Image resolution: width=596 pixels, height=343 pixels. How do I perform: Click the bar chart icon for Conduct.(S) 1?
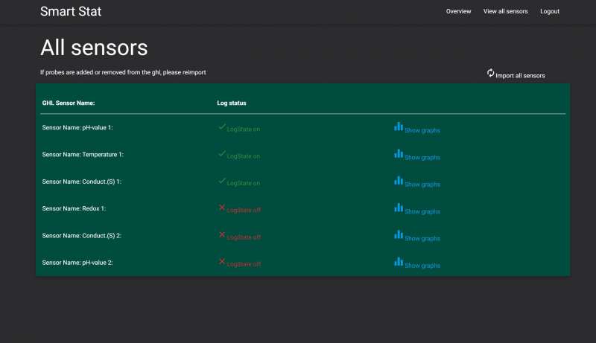[398, 181]
